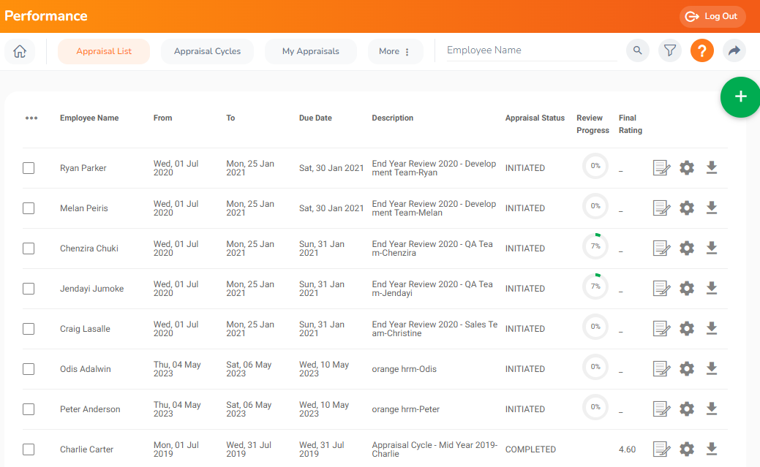
Task: Click the share arrow icon
Action: [x=734, y=50]
